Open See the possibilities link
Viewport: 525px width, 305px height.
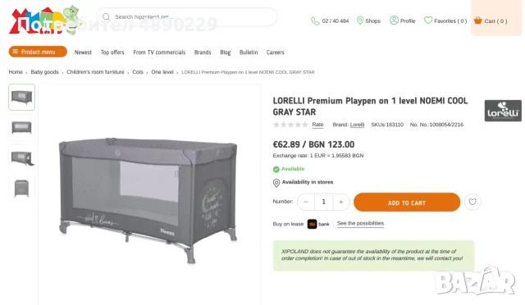[360, 223]
